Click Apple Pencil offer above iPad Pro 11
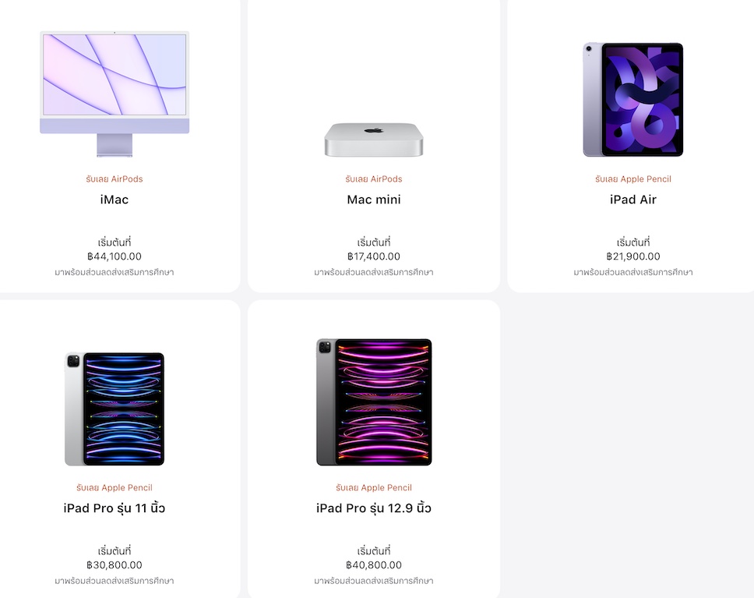 coord(115,488)
